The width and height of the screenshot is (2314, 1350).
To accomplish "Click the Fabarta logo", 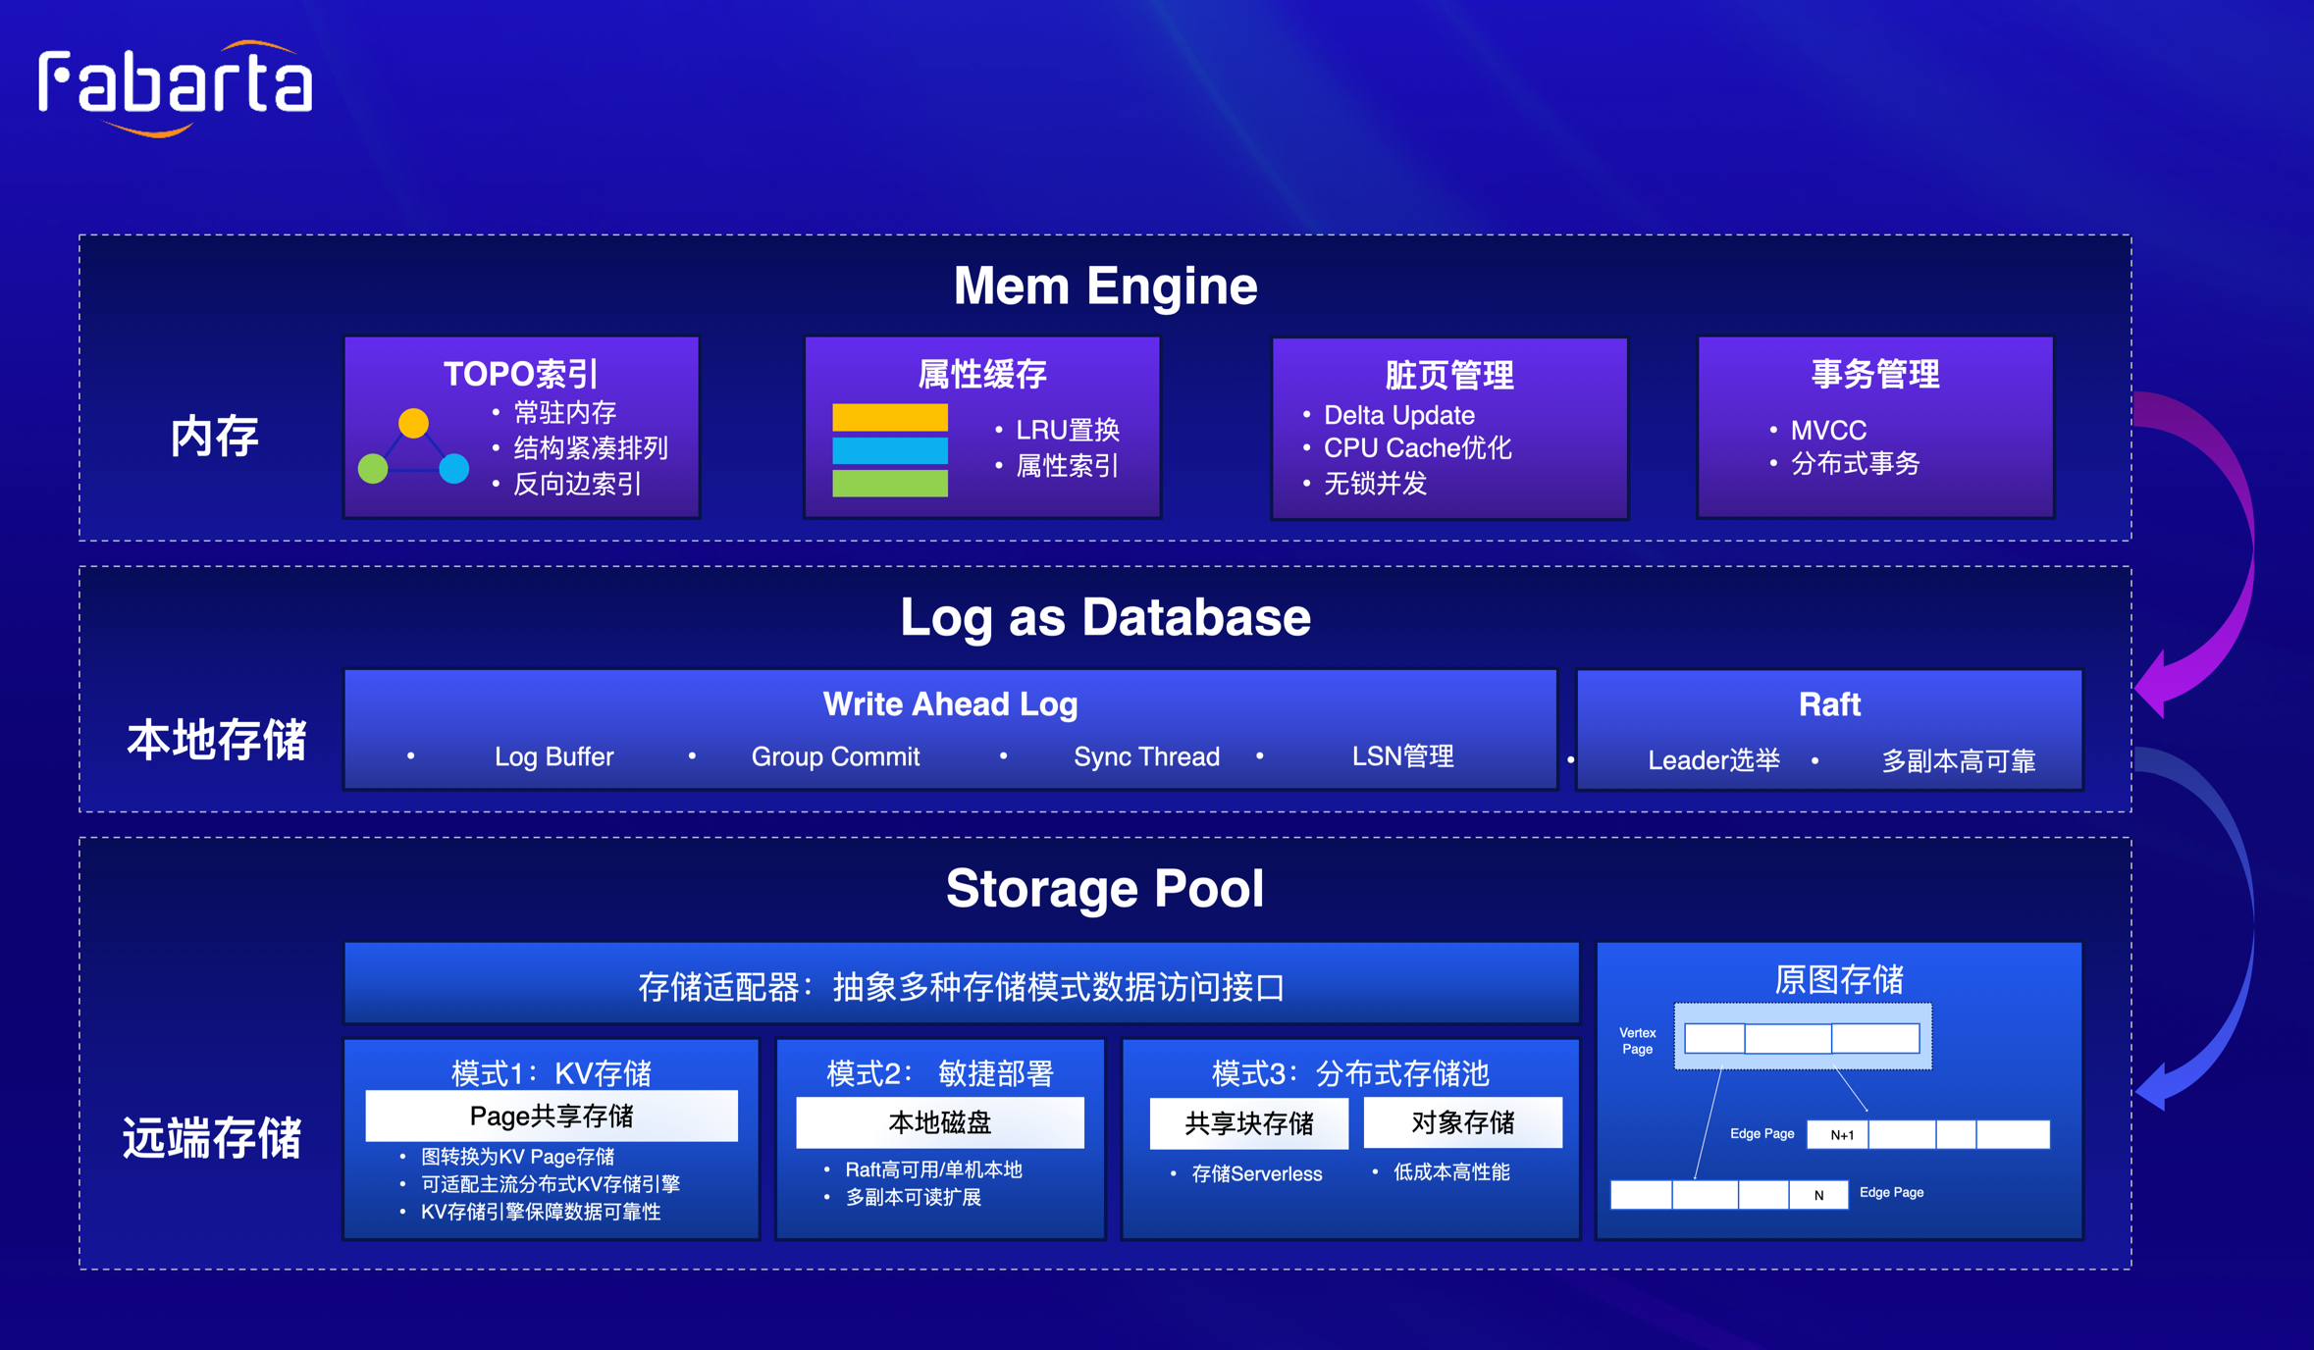I will (x=176, y=89).
